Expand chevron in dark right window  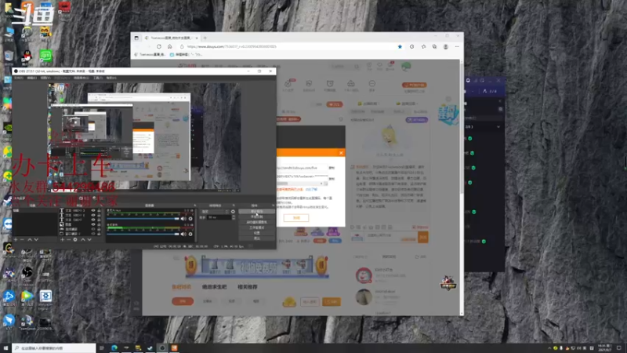[x=498, y=127]
